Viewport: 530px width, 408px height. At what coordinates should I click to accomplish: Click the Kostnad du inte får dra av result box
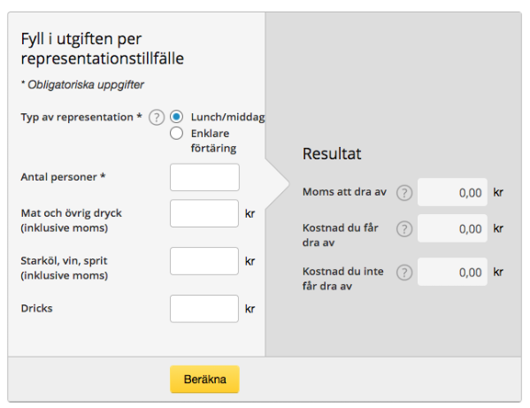(452, 272)
